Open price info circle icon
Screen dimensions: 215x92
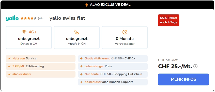[195, 66]
